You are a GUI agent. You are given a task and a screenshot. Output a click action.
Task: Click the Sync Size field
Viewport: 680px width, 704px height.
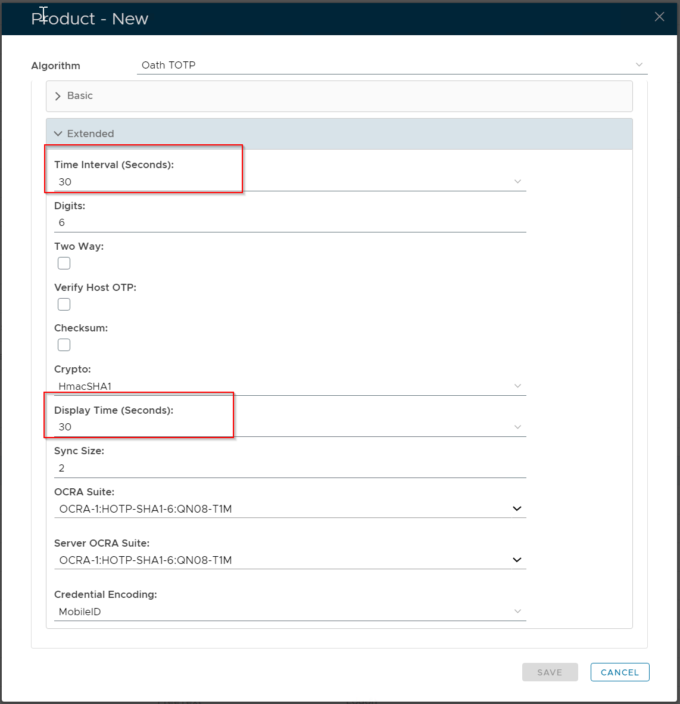289,469
